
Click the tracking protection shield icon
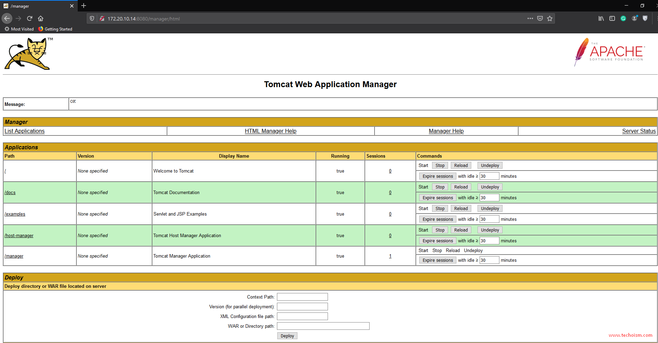point(92,19)
